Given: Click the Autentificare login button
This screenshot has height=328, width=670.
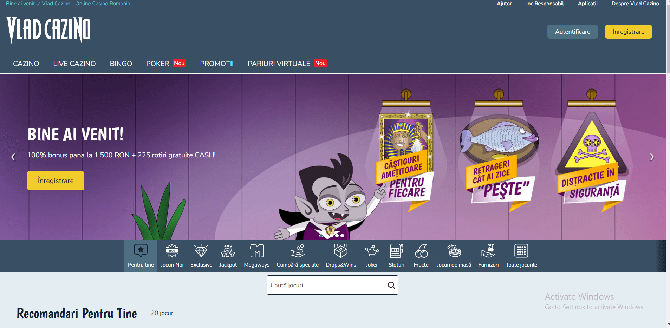Looking at the screenshot, I should 573,32.
